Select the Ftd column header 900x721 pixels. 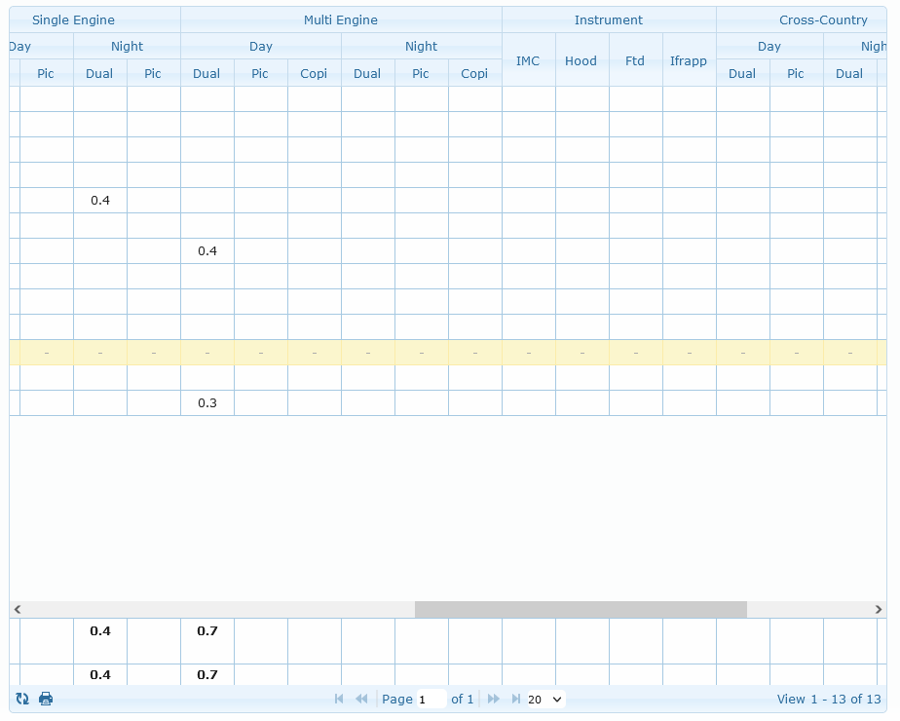coord(635,60)
